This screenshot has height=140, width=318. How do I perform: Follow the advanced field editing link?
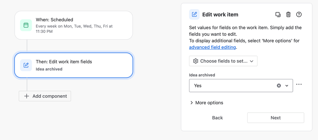212,47
